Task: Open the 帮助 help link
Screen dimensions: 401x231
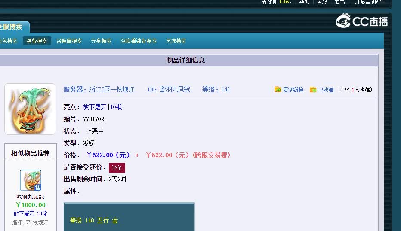Action: (304, 2)
